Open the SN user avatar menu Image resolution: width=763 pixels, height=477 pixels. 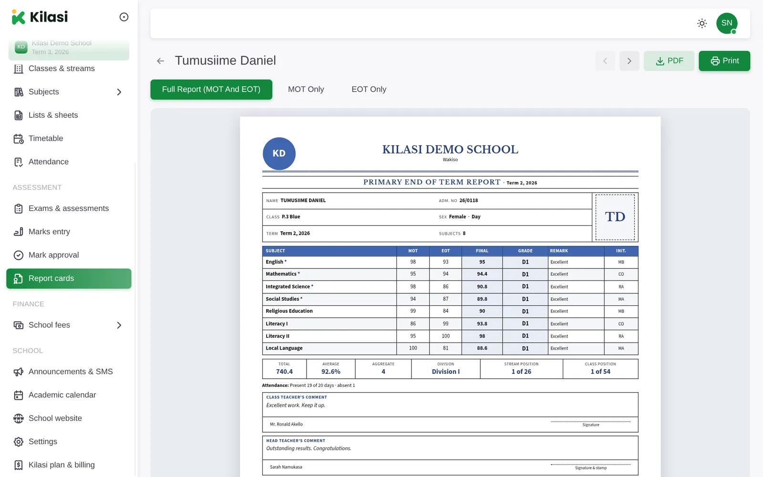[x=727, y=23]
